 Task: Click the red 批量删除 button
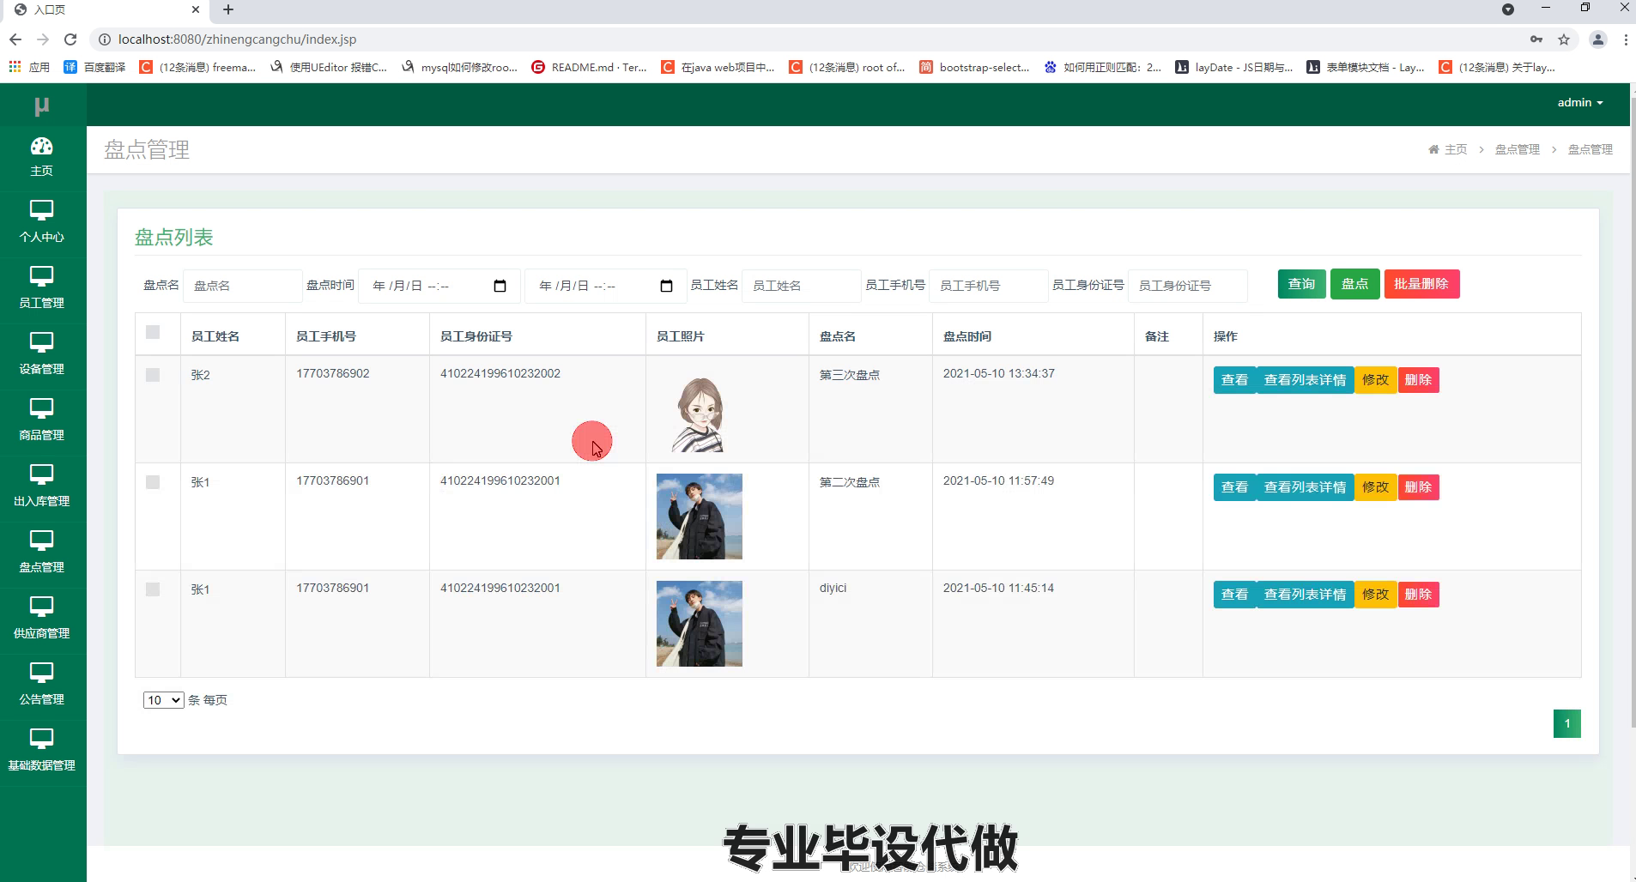1421,284
